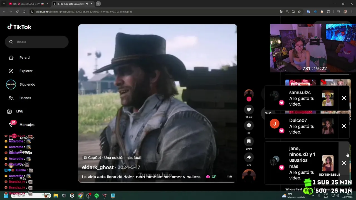The width and height of the screenshot is (356, 200).
Task: Open the browser extensions puzzle icon
Action: tap(329, 12)
